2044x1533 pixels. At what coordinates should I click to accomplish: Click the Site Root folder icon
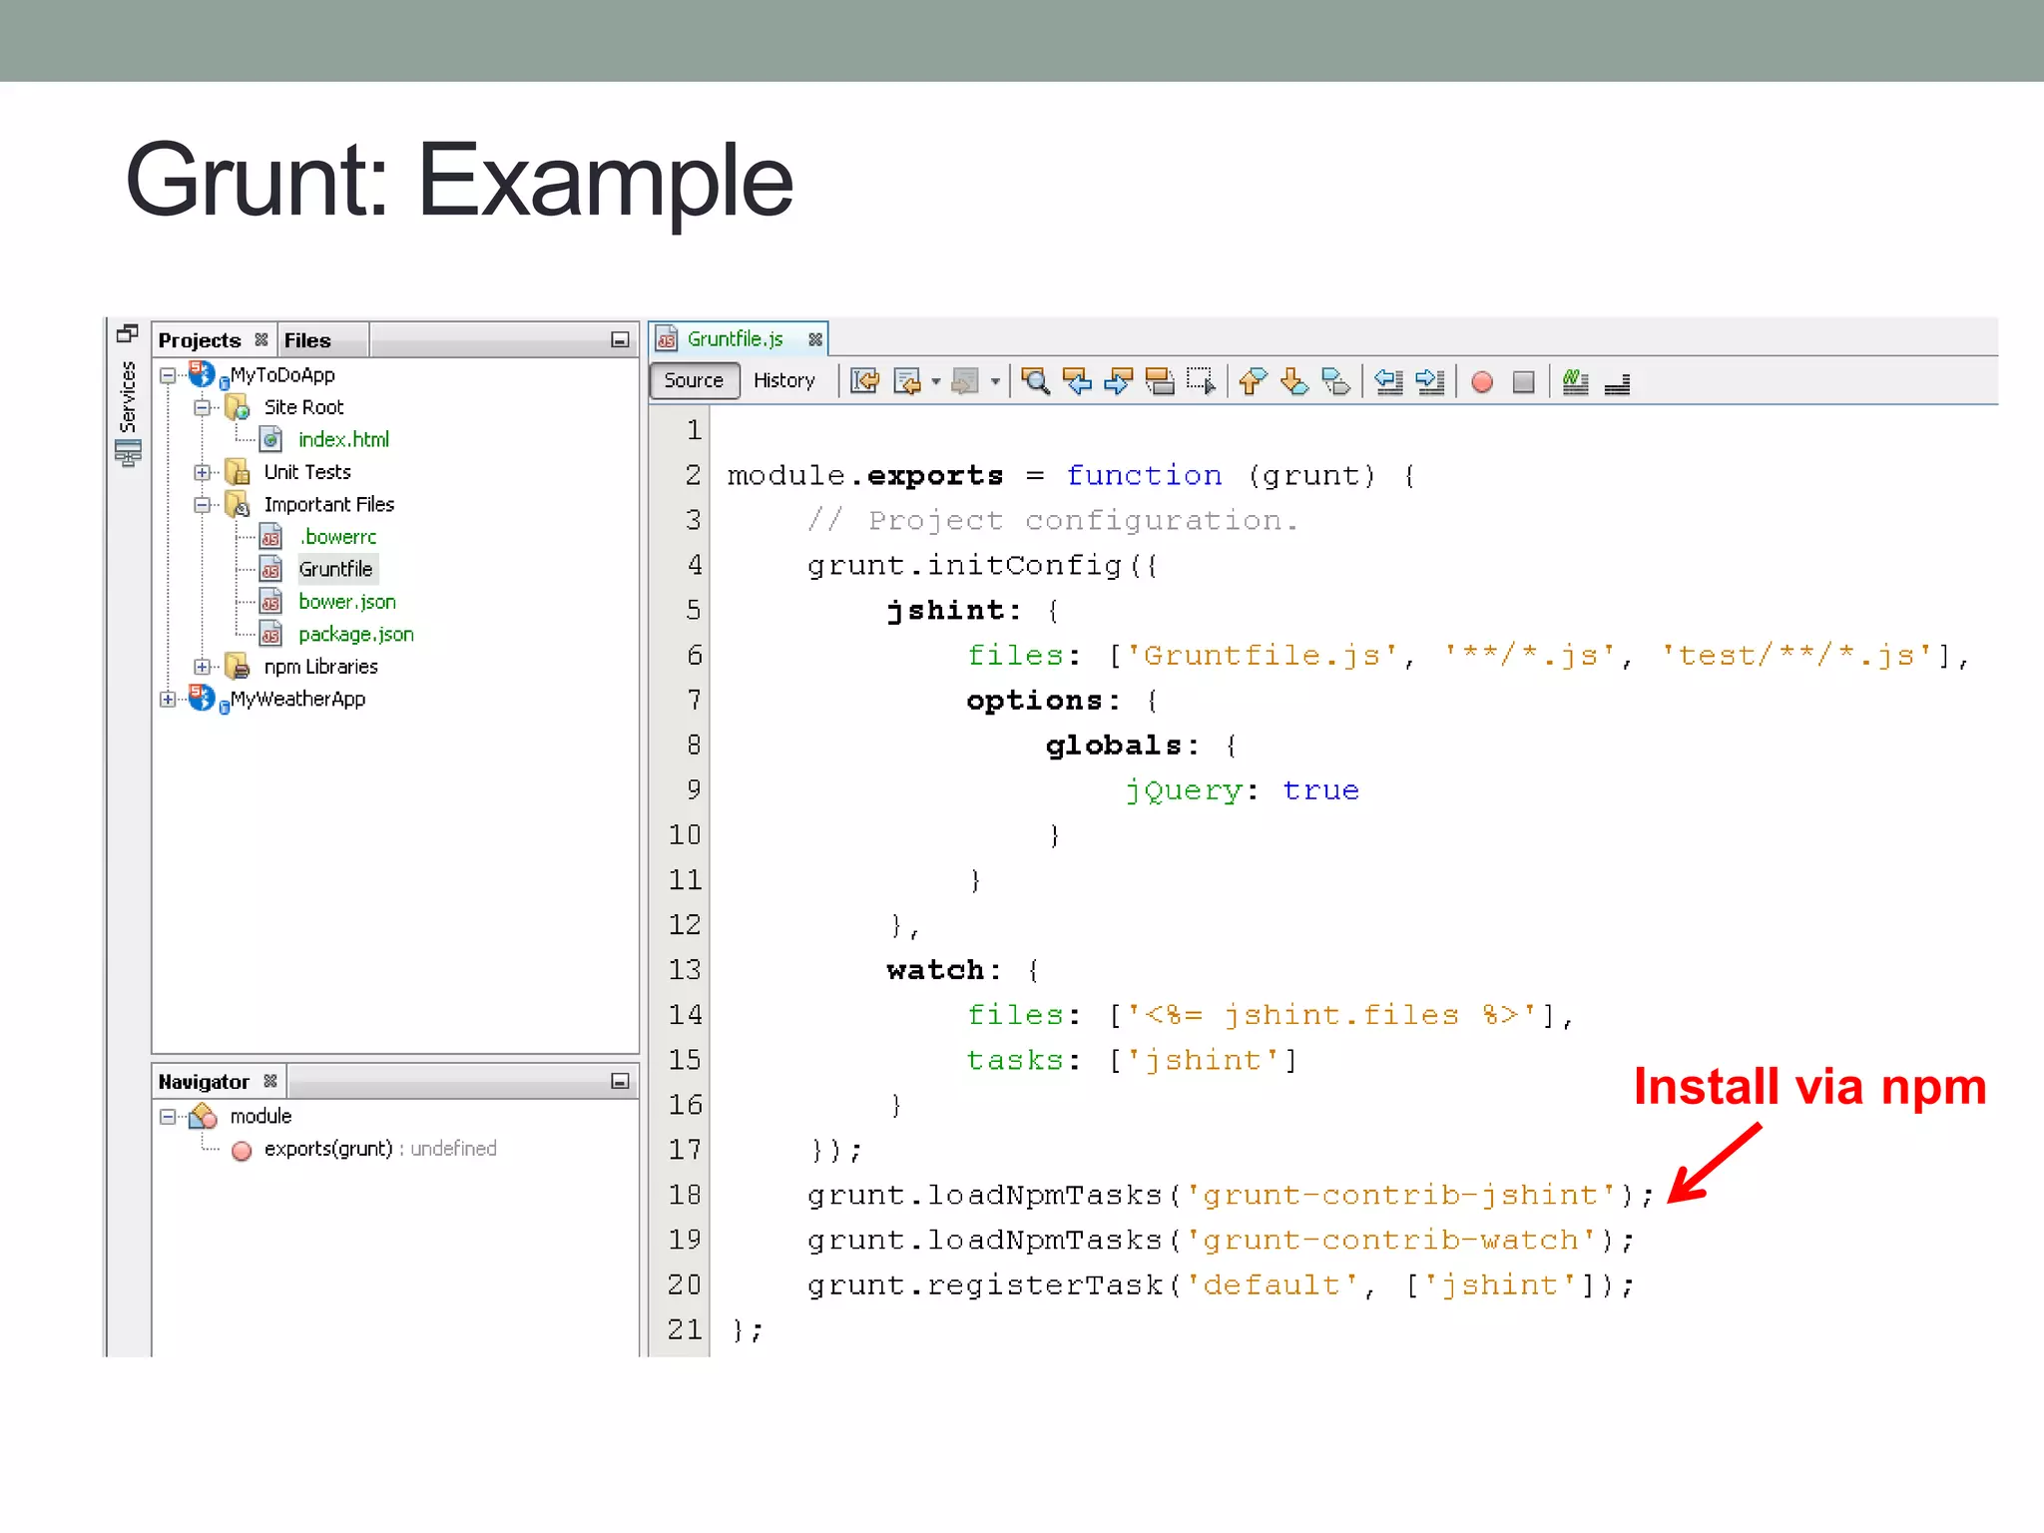[238, 407]
